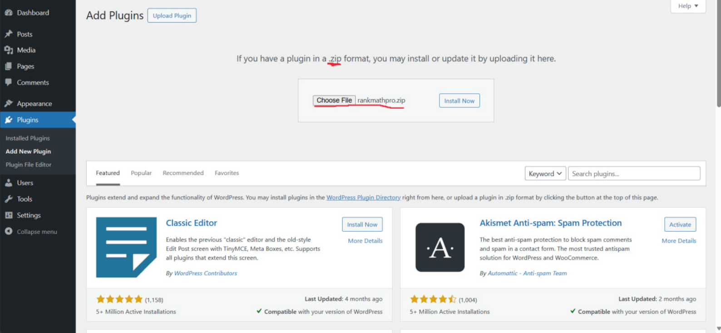Switch to the Popular plugins tab
Screen dimensions: 721x333
pos(141,173)
